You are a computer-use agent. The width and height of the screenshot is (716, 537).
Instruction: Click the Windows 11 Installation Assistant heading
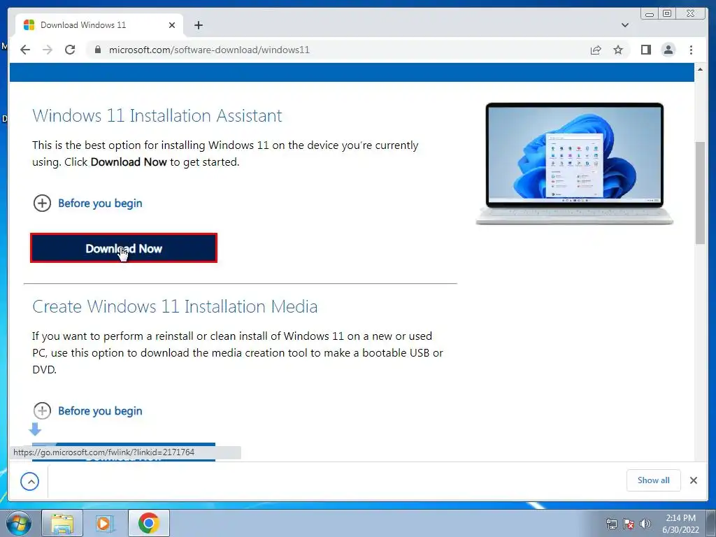[x=157, y=115]
